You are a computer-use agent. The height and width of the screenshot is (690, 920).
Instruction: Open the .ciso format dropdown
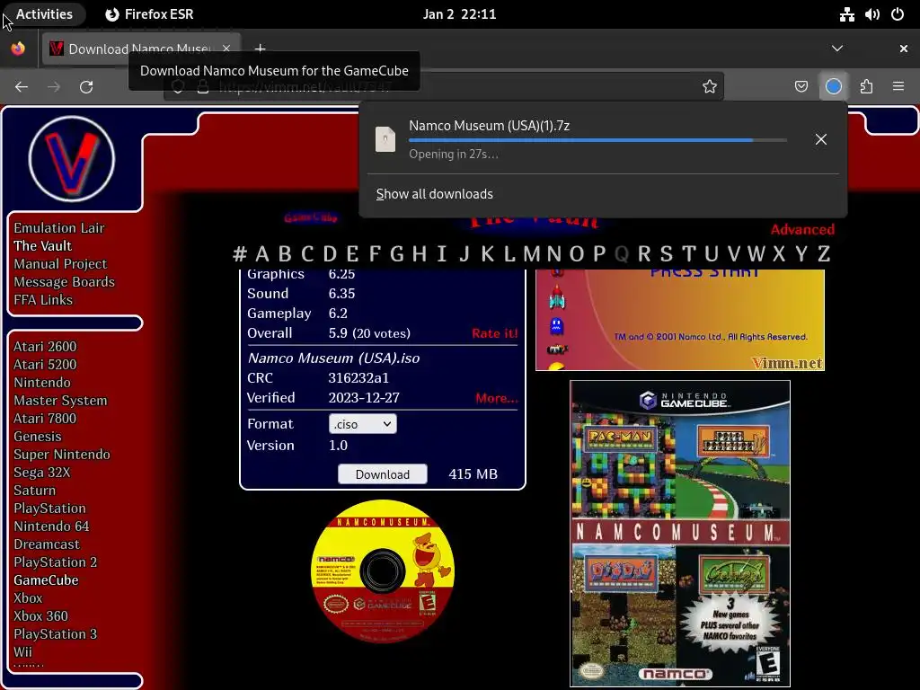363,424
